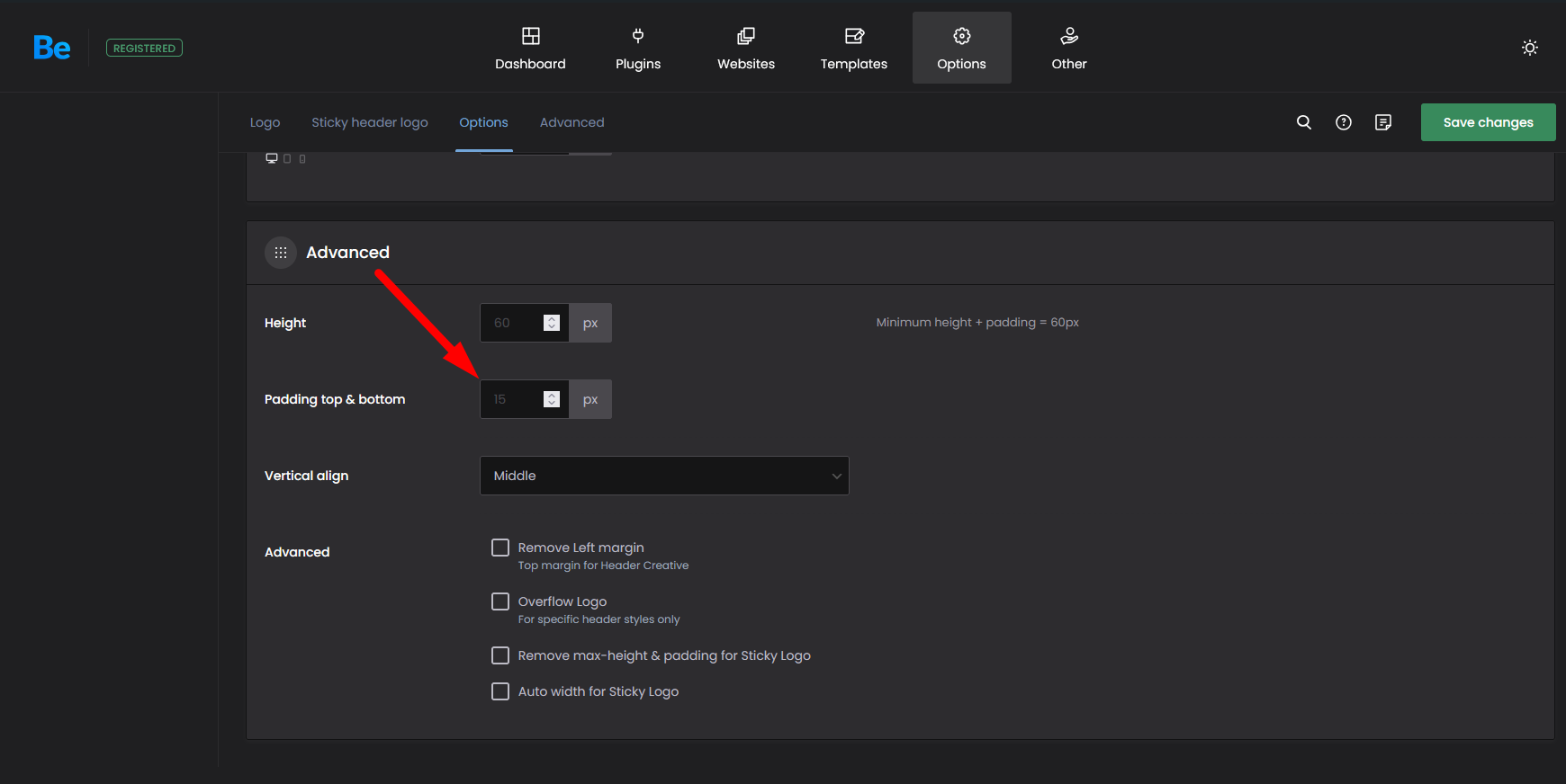
Task: Open the search magnifier icon
Action: click(x=1304, y=122)
